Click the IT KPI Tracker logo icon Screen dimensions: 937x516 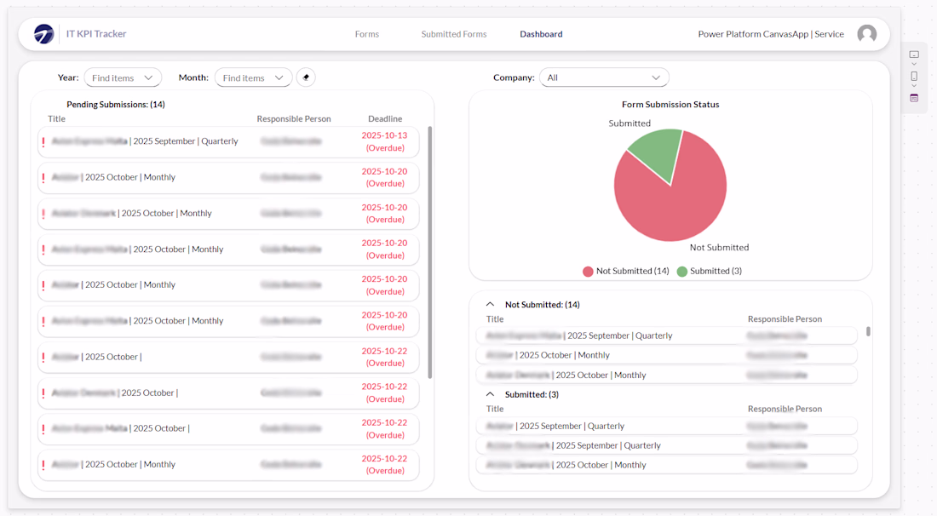[x=43, y=34]
